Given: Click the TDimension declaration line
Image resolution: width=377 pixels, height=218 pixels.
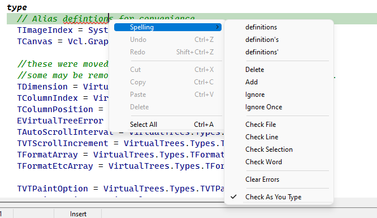Looking at the screenshot, I should (x=63, y=87).
